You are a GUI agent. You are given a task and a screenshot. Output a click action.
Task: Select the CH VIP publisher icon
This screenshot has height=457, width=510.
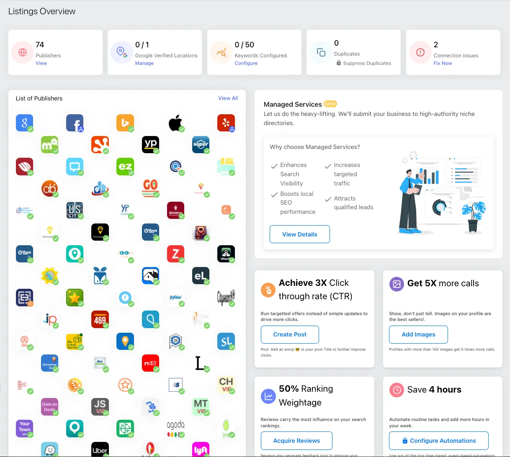226,385
